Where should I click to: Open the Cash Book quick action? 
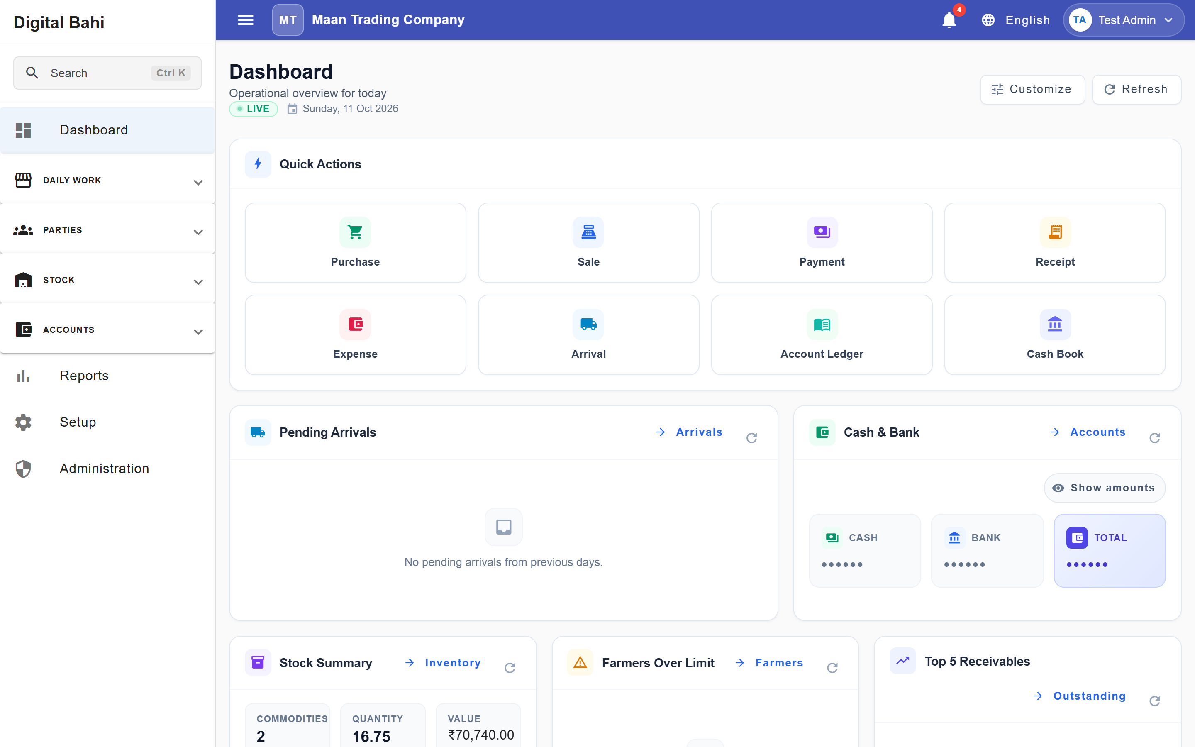click(x=1055, y=335)
